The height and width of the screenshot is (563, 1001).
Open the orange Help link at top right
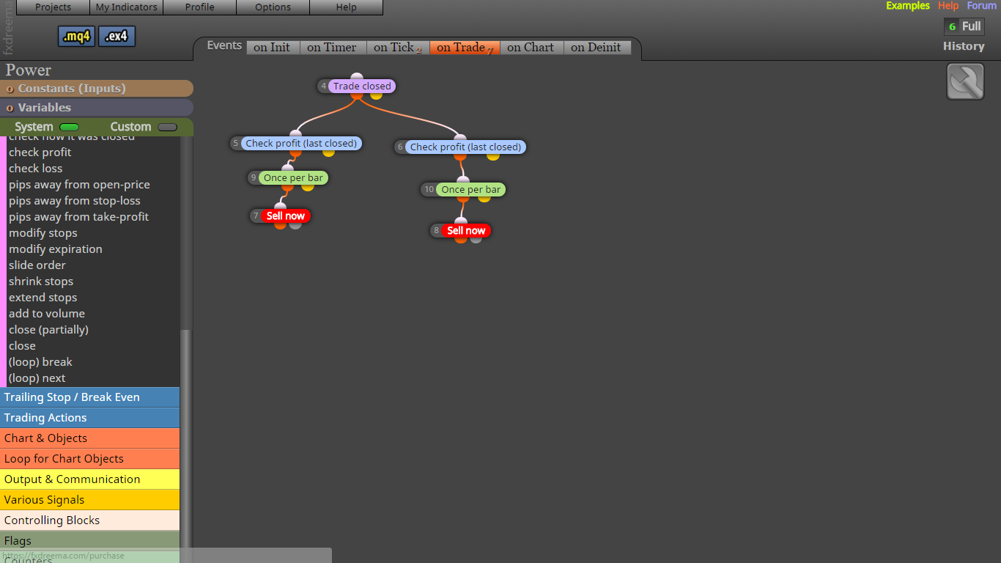948,6
